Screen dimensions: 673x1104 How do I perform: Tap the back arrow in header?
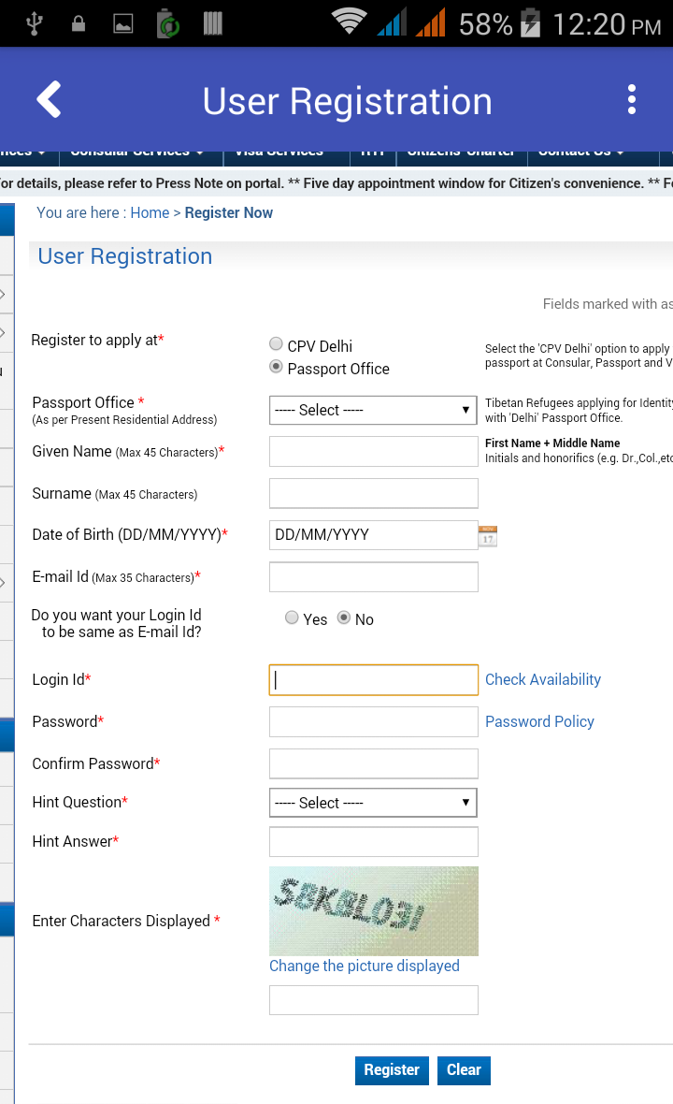[49, 100]
